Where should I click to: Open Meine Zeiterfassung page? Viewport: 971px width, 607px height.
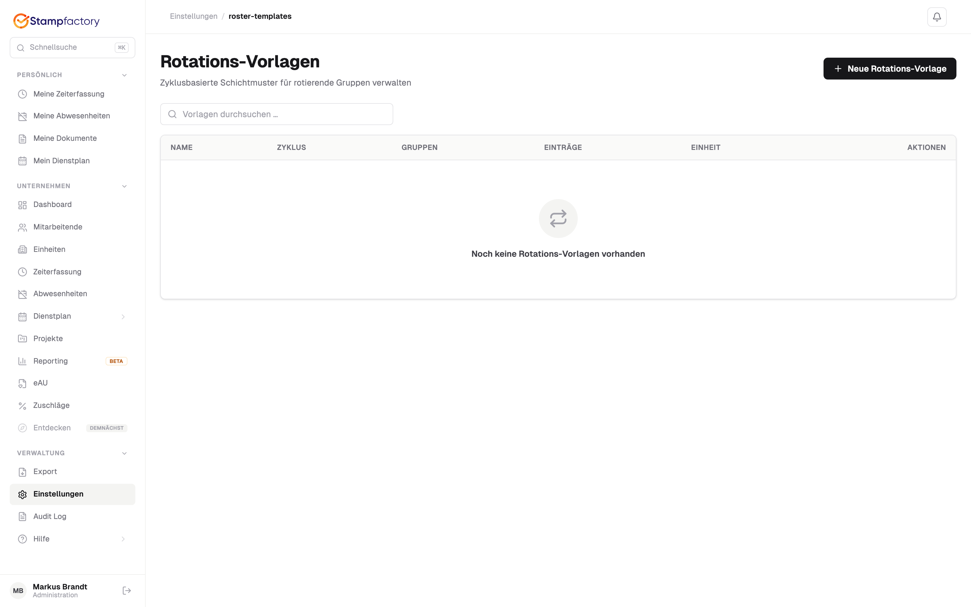72,94
